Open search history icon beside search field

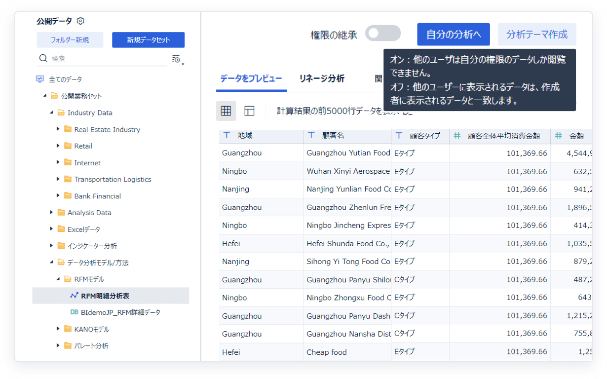pos(176,58)
